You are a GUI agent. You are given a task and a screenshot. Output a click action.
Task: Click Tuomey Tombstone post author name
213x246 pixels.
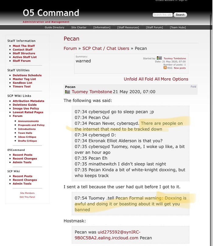pos(92,92)
